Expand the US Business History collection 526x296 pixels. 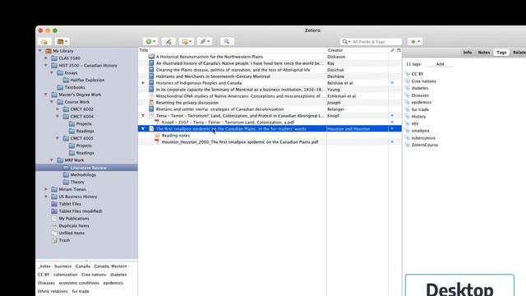[x=46, y=197]
